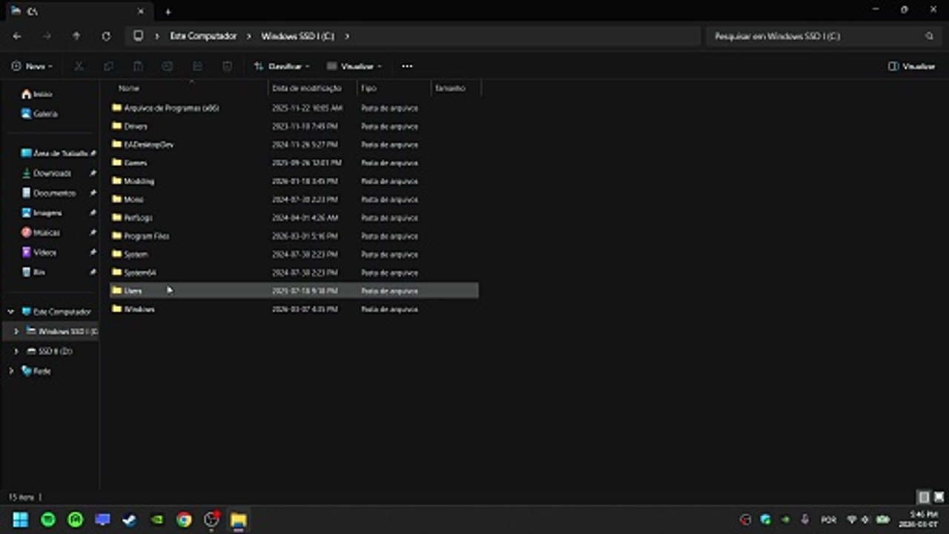Select the Drivers folder
Image resolution: width=949 pixels, height=534 pixels.
(136, 126)
